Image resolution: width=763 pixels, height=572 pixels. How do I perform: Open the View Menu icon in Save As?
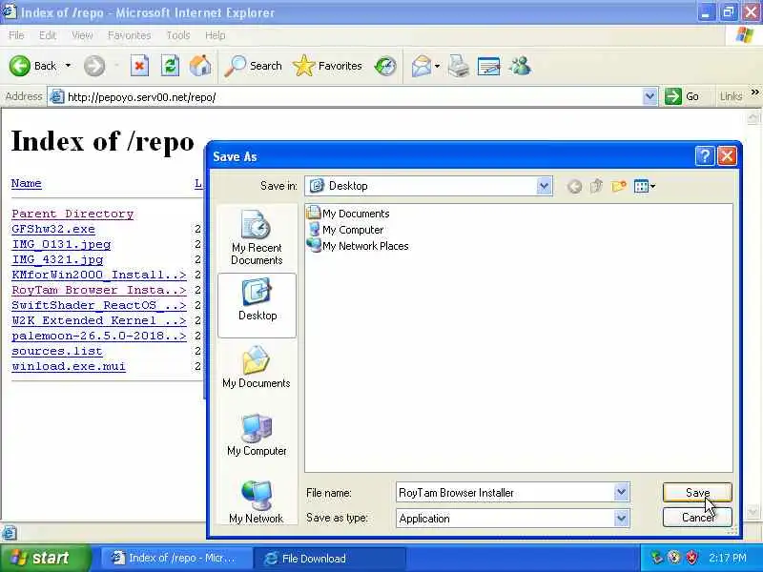coord(645,186)
